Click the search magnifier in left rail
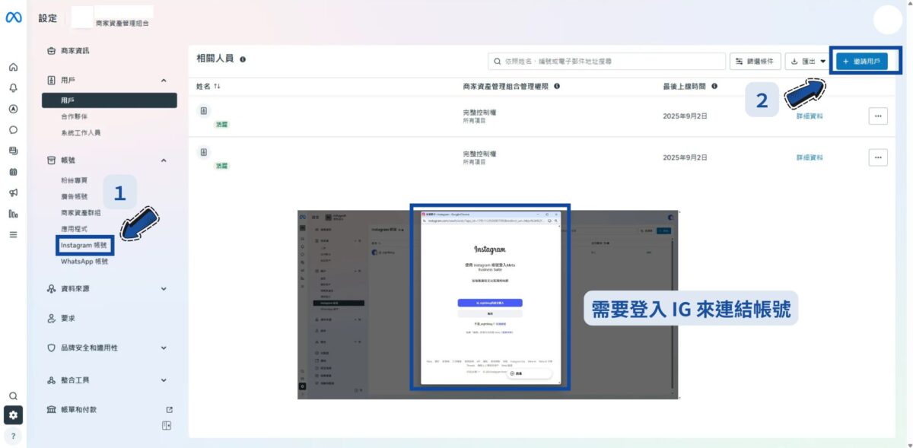The width and height of the screenshot is (913, 448). point(13,396)
